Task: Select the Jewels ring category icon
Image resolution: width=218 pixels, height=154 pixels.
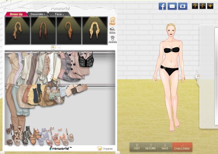Action: click(112, 39)
